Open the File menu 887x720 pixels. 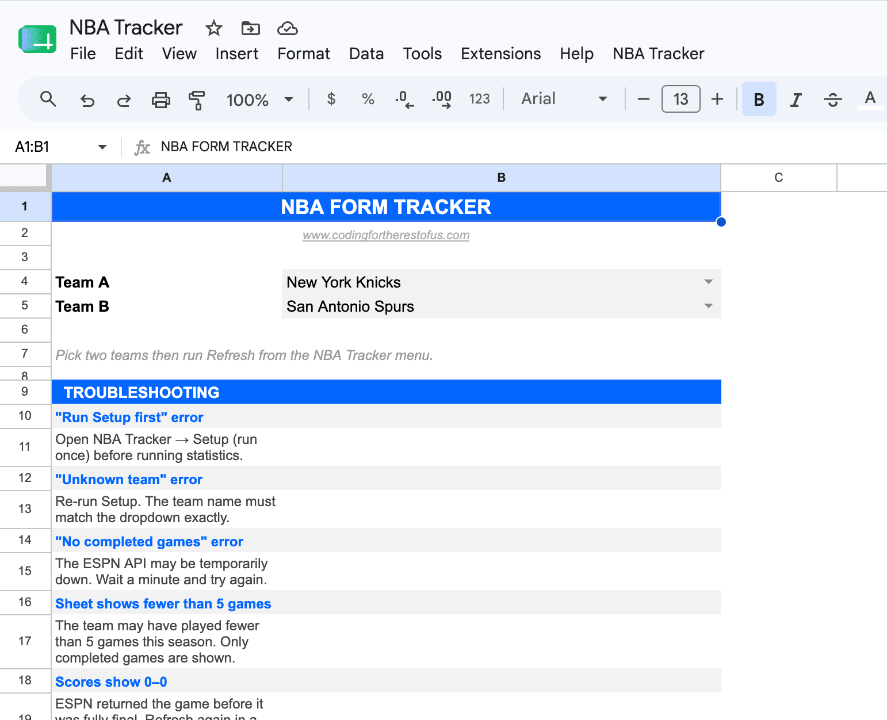(x=83, y=53)
